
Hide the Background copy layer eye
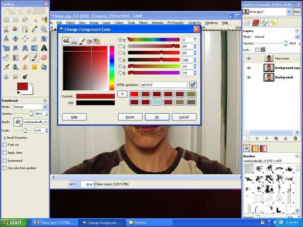point(249,68)
